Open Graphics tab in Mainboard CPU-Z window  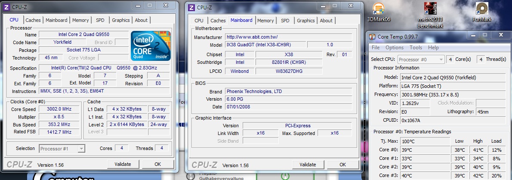pyautogui.click(x=306, y=21)
